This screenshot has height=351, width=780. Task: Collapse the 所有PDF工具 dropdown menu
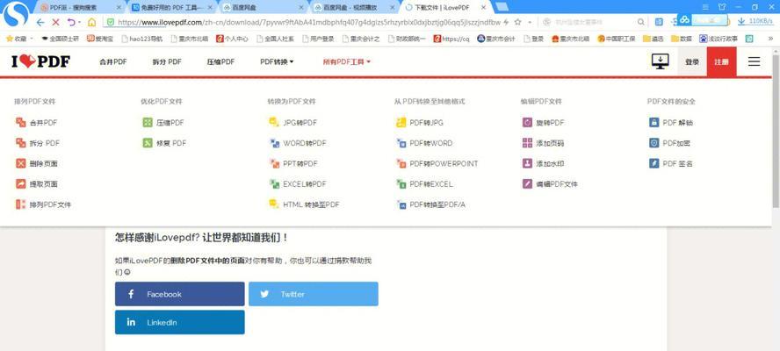347,61
